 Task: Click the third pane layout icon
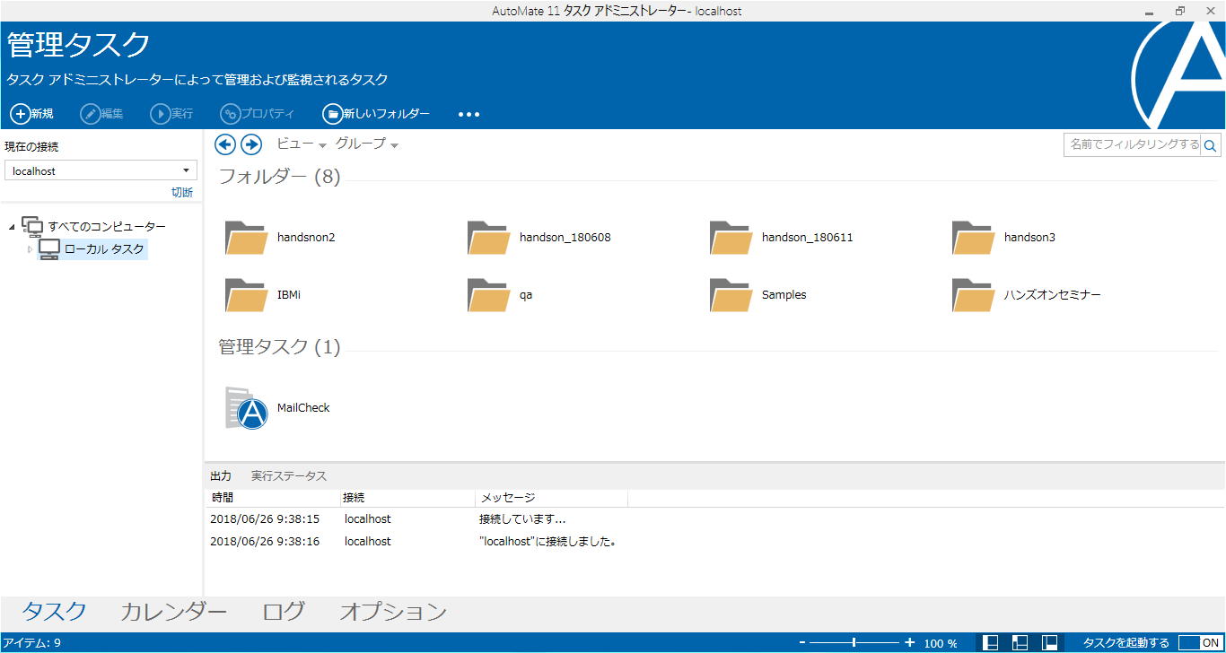click(x=1049, y=642)
